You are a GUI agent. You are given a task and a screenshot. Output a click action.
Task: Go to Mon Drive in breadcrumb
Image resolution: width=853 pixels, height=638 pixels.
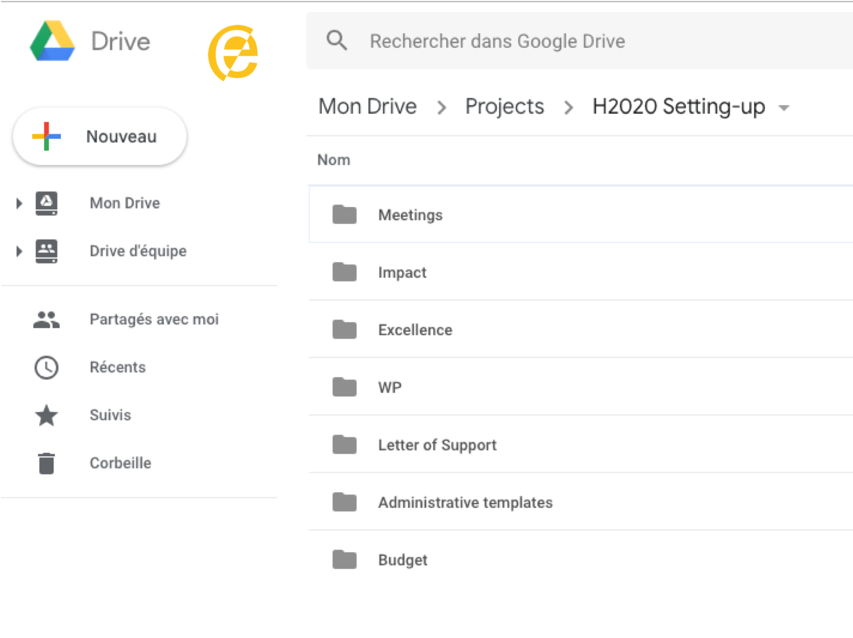pos(368,107)
